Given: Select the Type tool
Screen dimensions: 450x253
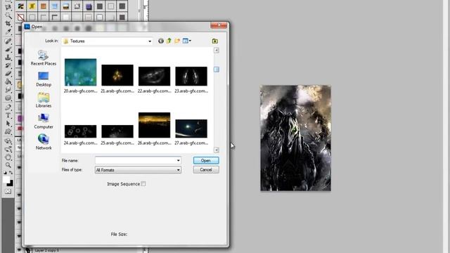Looking at the screenshot, I should pos(8,115).
